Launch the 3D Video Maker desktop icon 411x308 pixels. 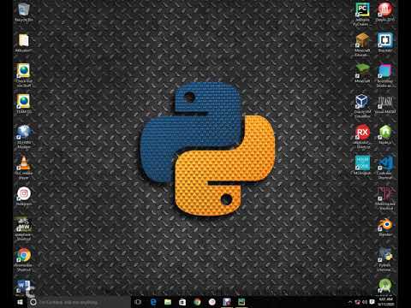click(x=24, y=135)
